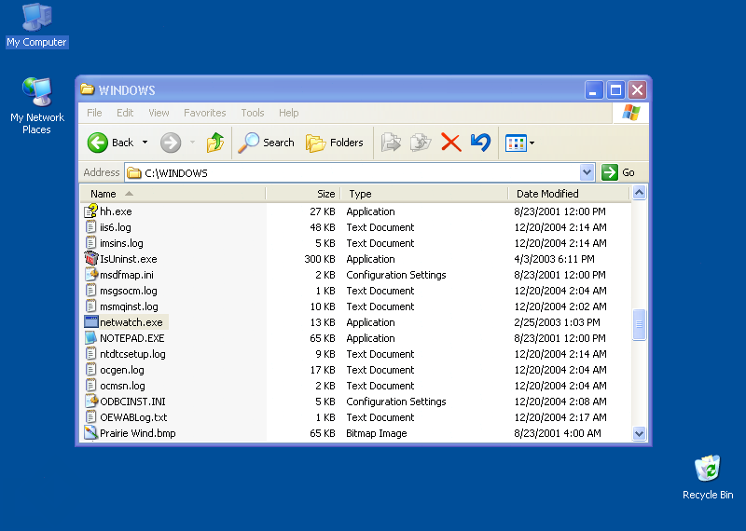Select the msgsocm.log file icon
Screen dimensions: 746x531
(90, 291)
